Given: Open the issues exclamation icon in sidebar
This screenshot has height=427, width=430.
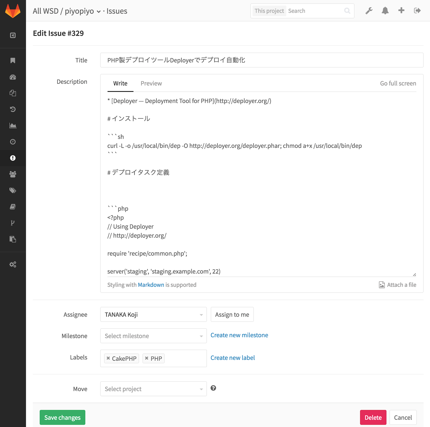Looking at the screenshot, I should pos(13,158).
